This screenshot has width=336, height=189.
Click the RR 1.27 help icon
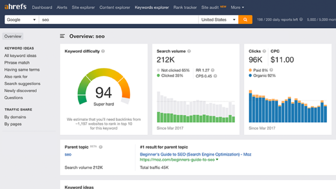[213, 70]
